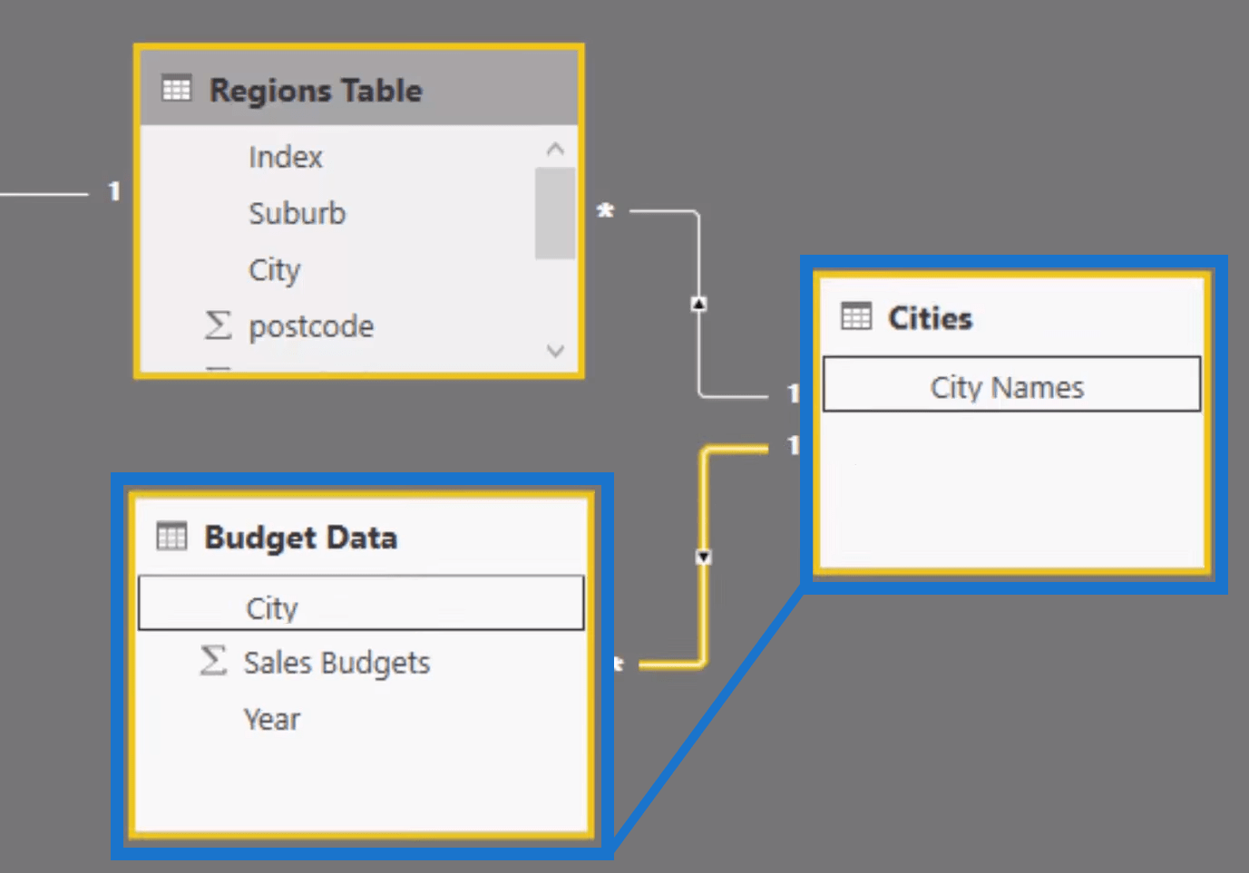Select the City field in Budget Data
The height and width of the screenshot is (873, 1249).
point(361,603)
